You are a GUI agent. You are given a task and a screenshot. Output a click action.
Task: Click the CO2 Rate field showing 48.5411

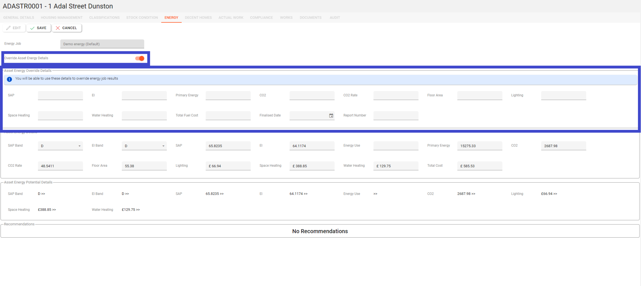60,166
